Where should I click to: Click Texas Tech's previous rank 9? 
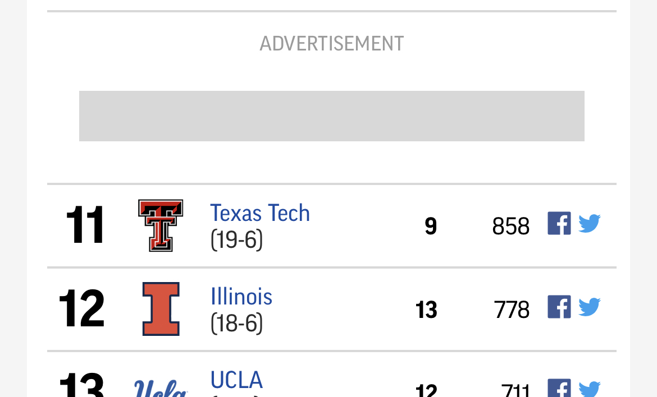(x=431, y=227)
